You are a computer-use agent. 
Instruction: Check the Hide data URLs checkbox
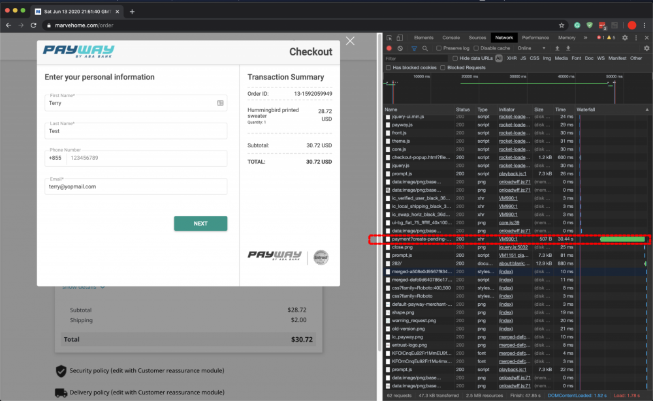(455, 58)
